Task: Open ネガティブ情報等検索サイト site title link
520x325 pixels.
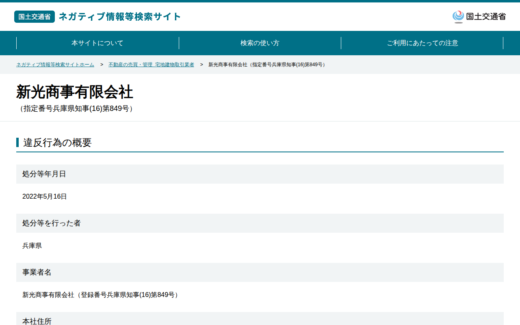Action: pos(120,17)
